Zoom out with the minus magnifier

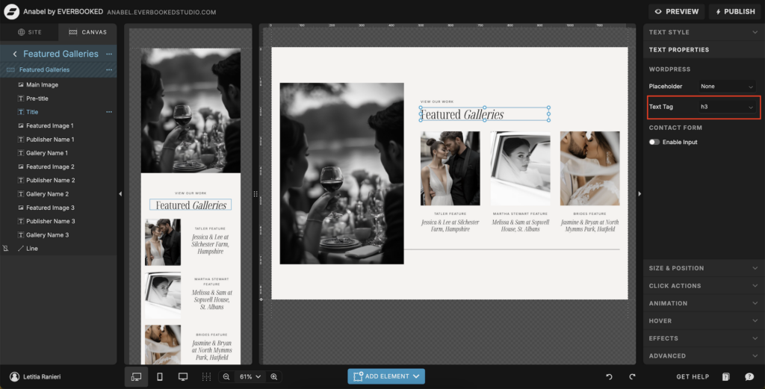(x=226, y=377)
